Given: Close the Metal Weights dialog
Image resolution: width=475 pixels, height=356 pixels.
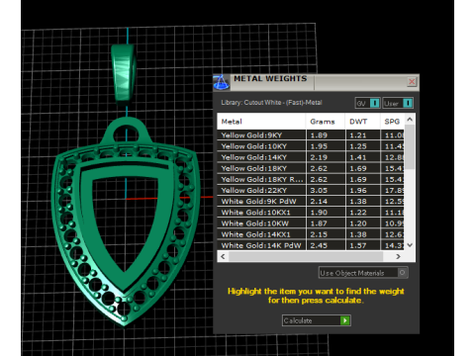Looking at the screenshot, I should click(x=412, y=82).
